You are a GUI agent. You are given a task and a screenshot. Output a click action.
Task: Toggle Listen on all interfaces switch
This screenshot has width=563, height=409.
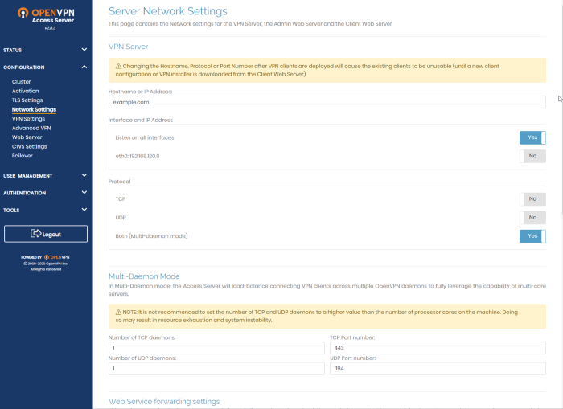532,137
